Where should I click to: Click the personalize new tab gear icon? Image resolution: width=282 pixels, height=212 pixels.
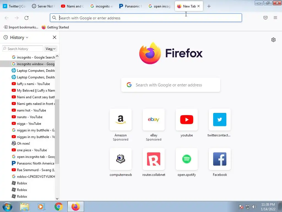[273, 40]
